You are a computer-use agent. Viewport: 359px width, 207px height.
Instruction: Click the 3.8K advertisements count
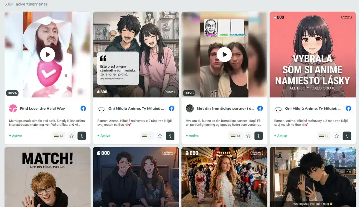pyautogui.click(x=26, y=4)
